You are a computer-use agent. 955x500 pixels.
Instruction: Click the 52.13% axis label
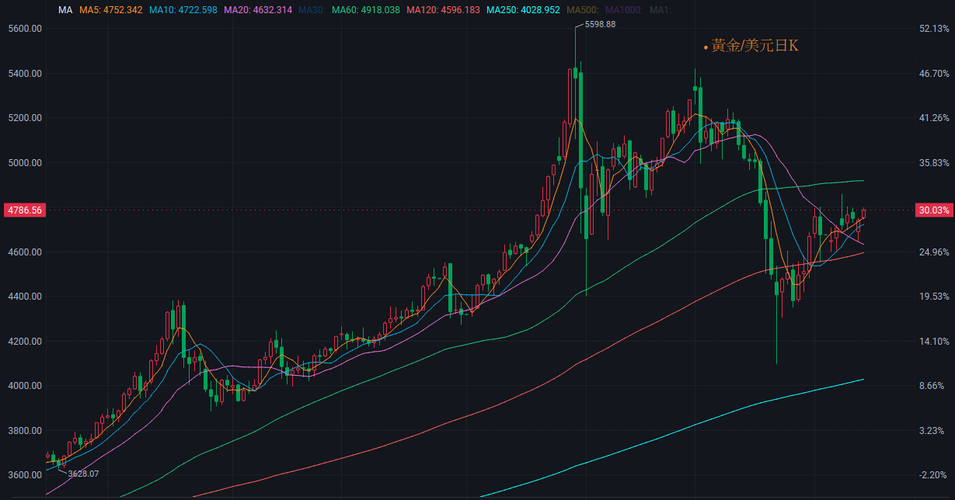(x=934, y=29)
